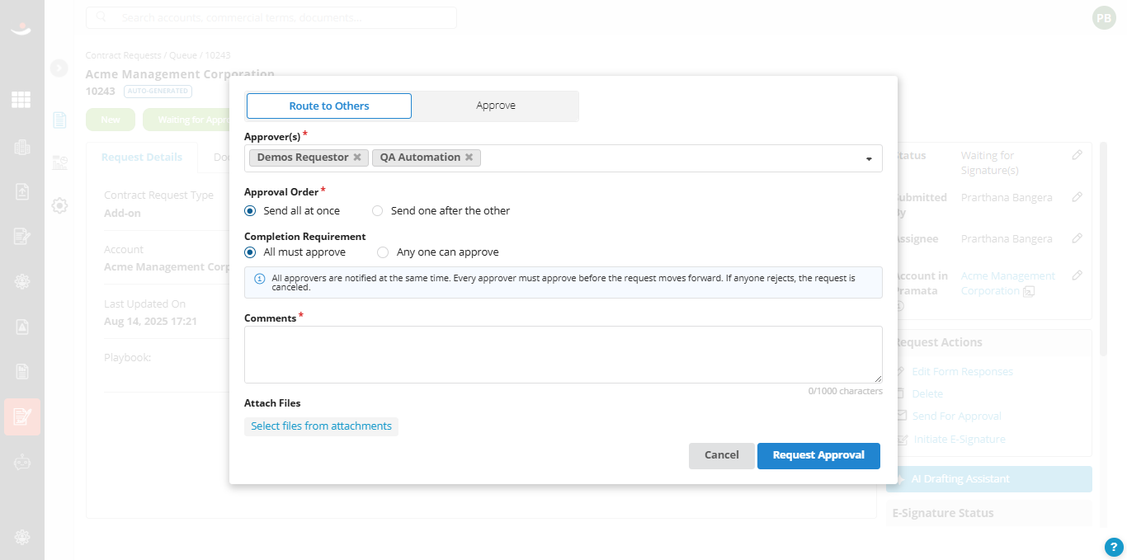Open the Request Details tab

tap(142, 157)
